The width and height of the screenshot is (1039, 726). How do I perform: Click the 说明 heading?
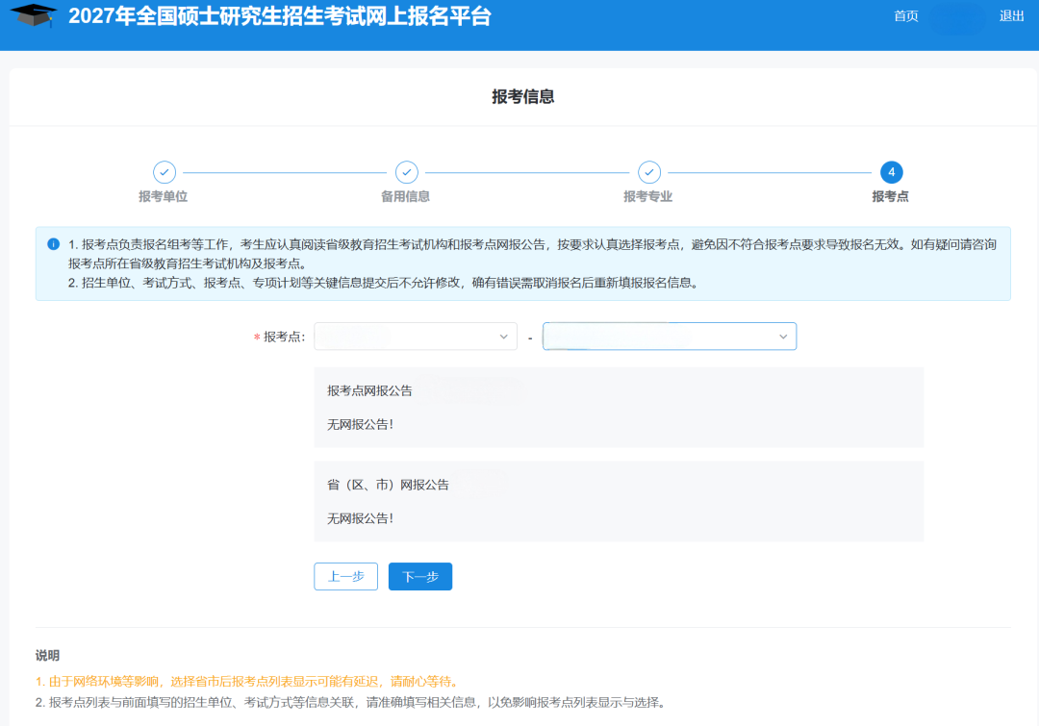click(x=48, y=655)
